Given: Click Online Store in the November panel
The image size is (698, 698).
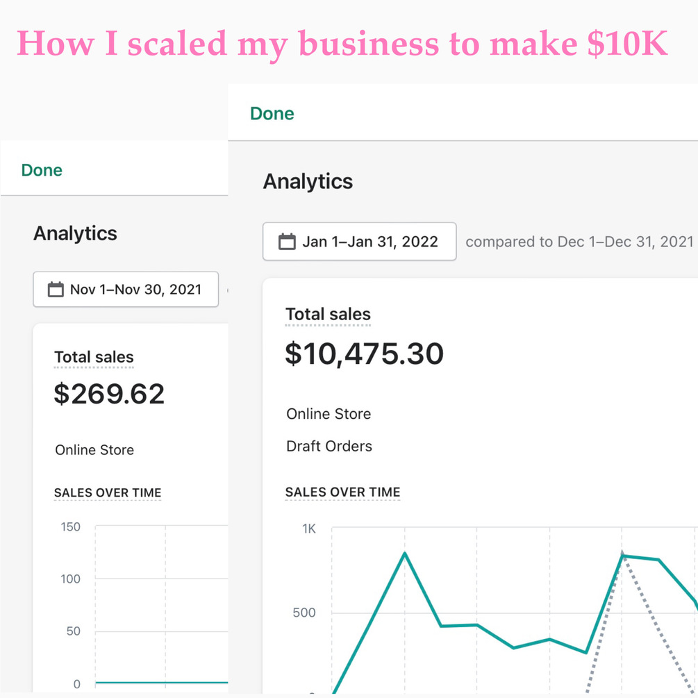Looking at the screenshot, I should tap(94, 450).
